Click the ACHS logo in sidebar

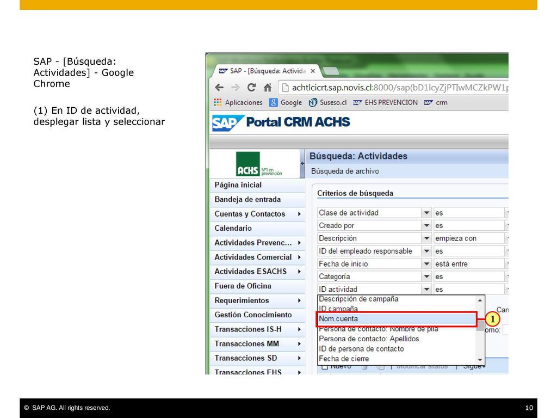tap(258, 164)
